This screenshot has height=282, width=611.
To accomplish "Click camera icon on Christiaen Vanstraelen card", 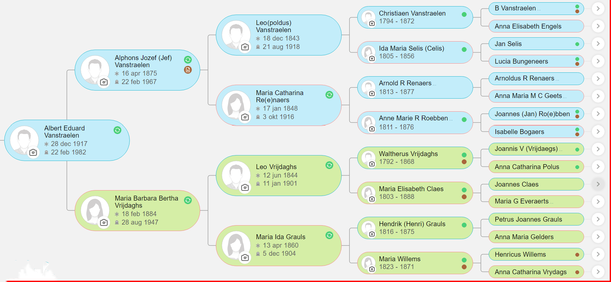I will pyautogui.click(x=372, y=23).
